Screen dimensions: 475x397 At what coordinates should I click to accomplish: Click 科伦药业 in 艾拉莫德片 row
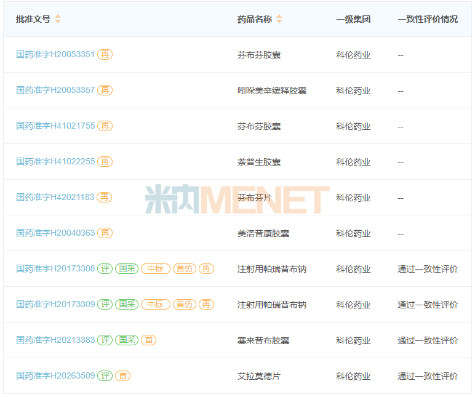[353, 377]
